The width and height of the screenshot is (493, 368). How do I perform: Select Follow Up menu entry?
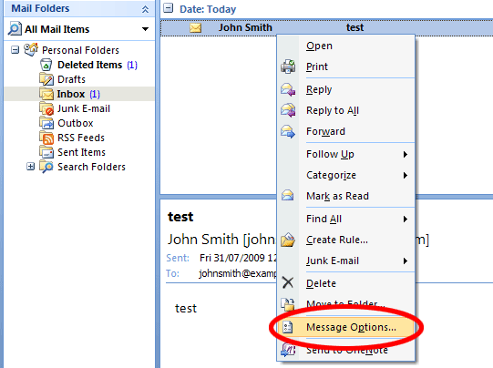click(x=346, y=154)
